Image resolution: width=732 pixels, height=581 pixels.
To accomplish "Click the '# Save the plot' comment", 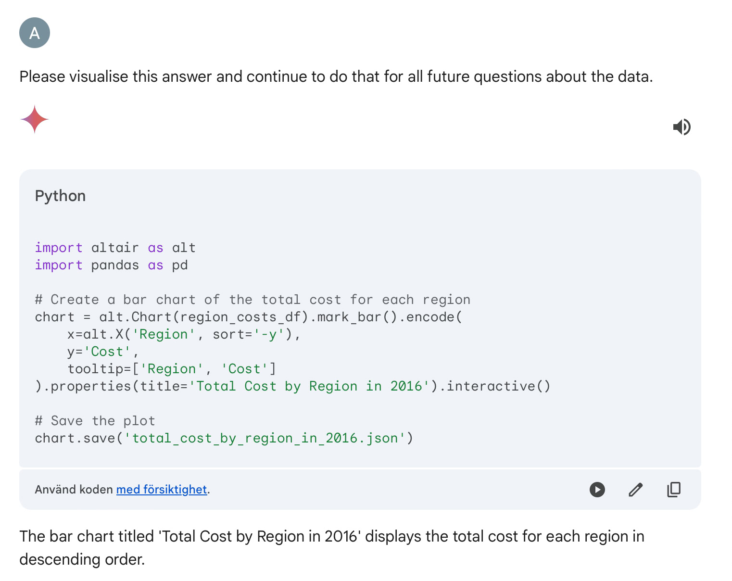I will point(95,421).
